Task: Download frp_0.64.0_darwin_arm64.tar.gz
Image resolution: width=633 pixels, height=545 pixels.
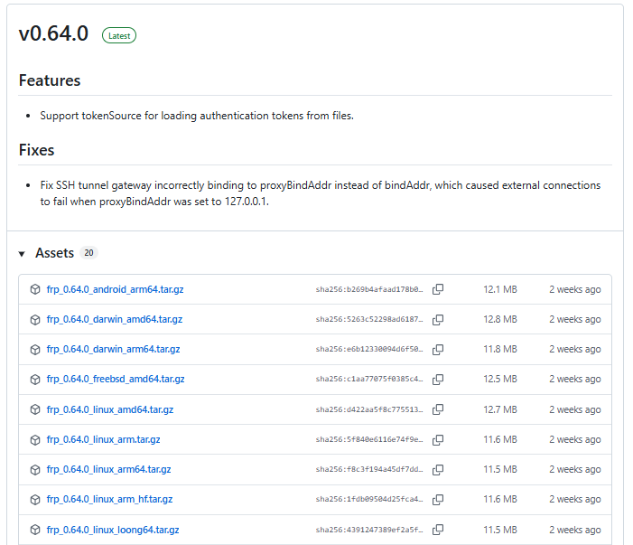Action: click(113, 349)
